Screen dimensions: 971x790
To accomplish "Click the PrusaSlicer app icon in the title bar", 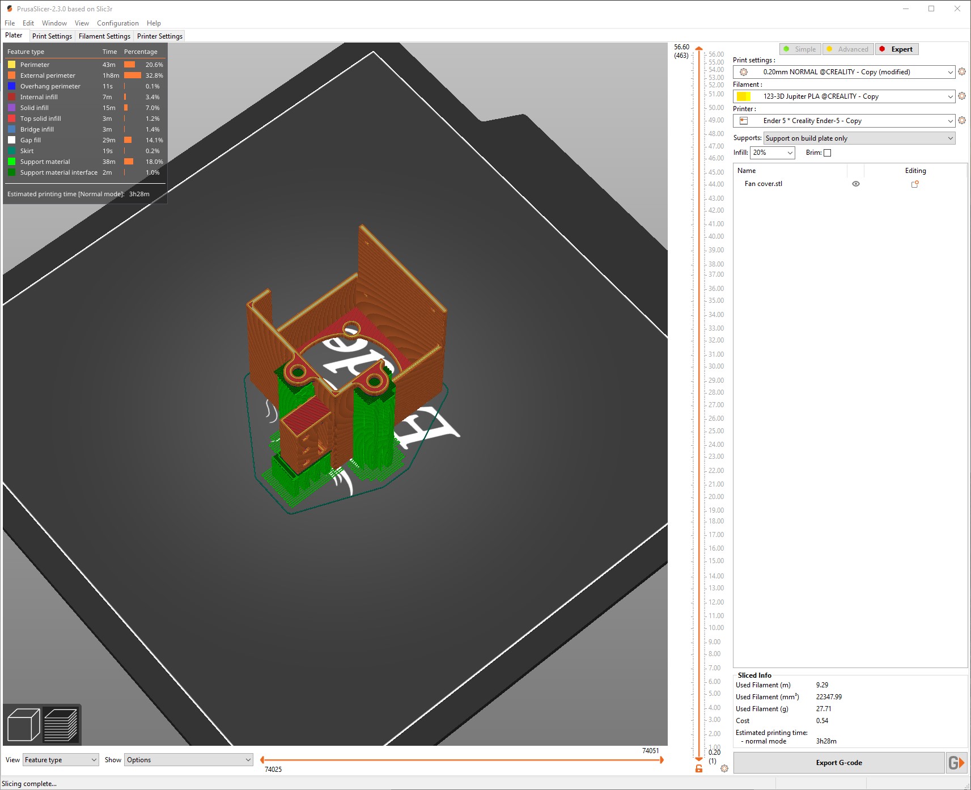I will (x=9, y=9).
